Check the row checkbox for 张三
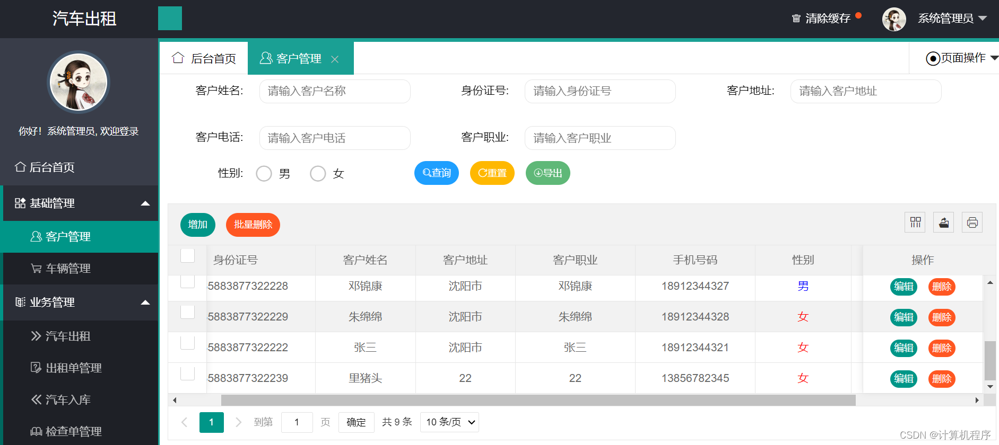The height and width of the screenshot is (445, 999). pyautogui.click(x=188, y=343)
